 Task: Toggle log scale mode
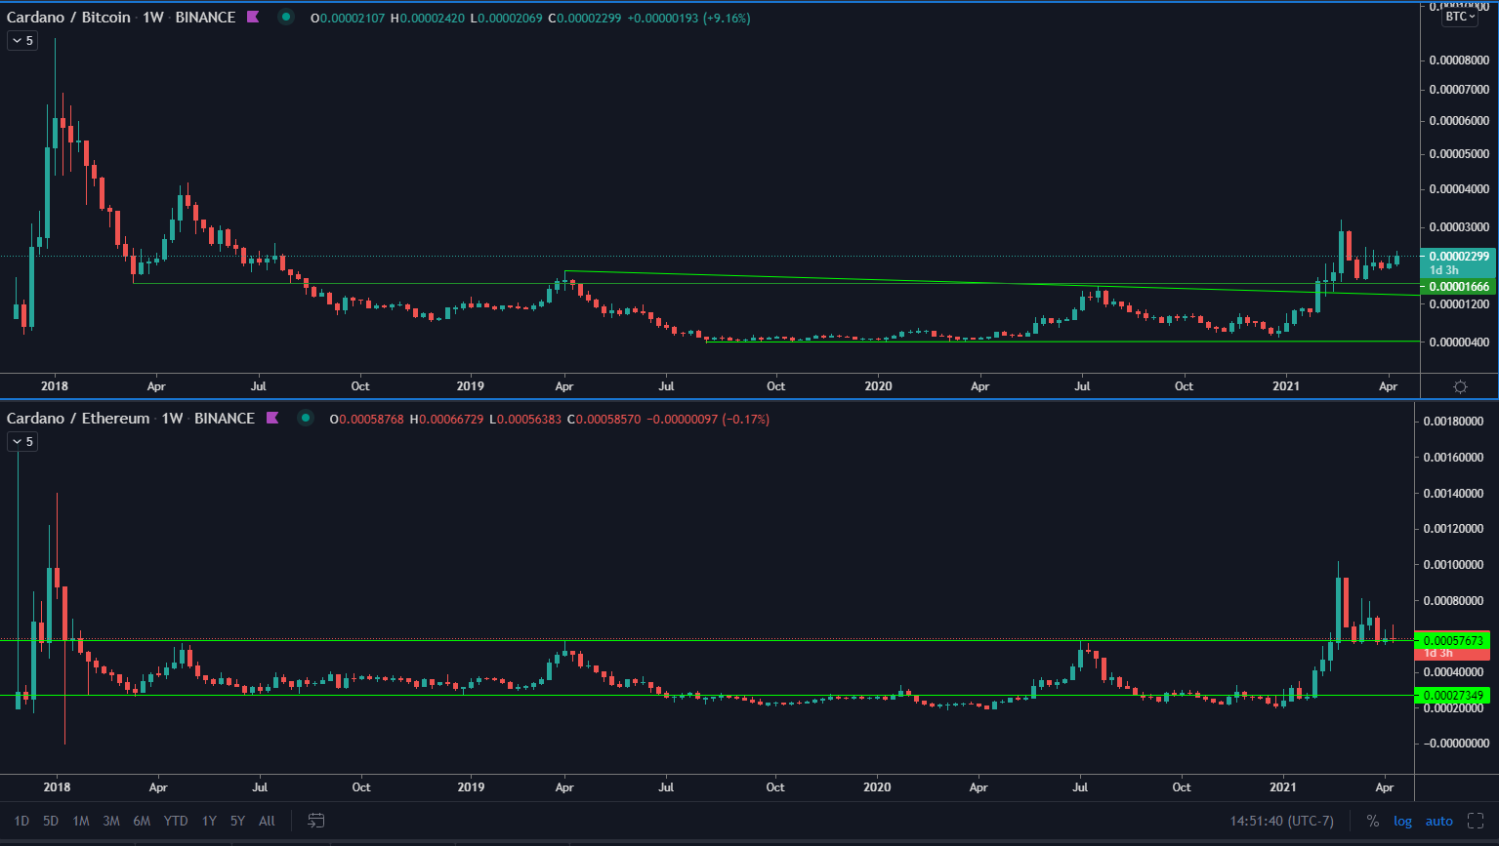(1402, 821)
